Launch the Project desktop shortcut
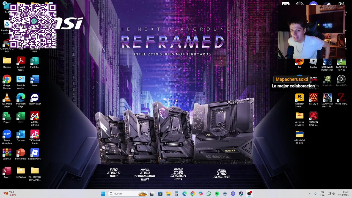Image resolution: width=352 pixels, height=198 pixels. 7,118
